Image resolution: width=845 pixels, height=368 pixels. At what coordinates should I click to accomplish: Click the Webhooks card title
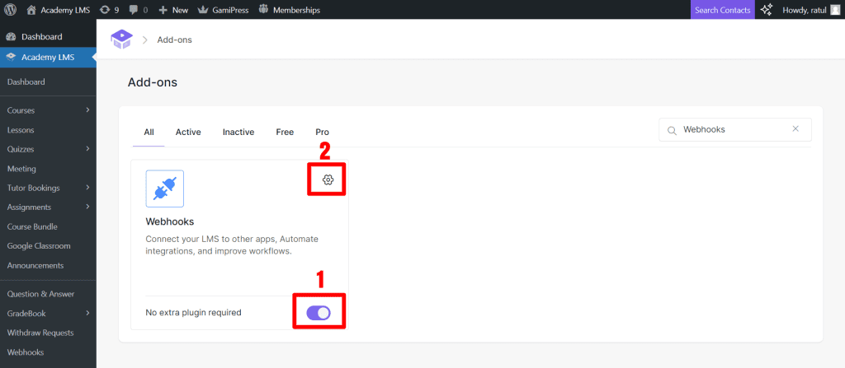[x=170, y=221]
